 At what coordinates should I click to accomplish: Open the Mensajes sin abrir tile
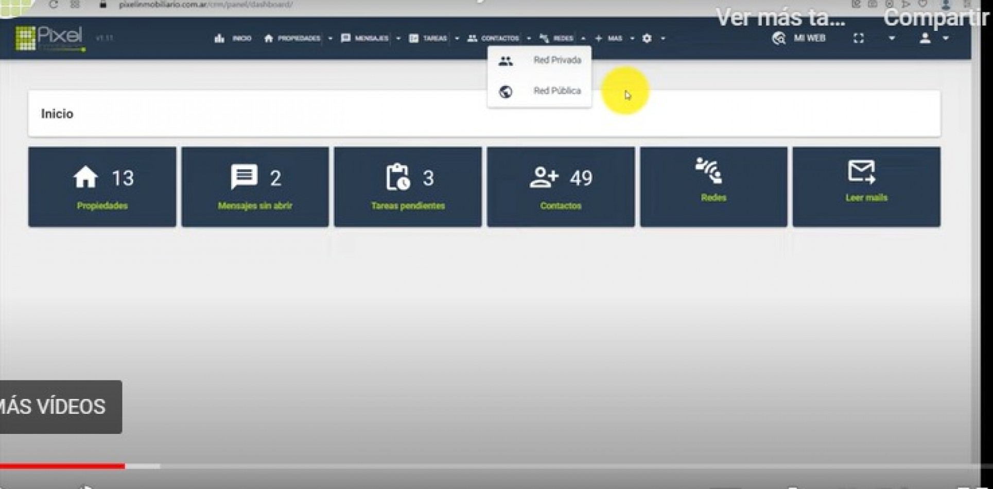coord(255,187)
